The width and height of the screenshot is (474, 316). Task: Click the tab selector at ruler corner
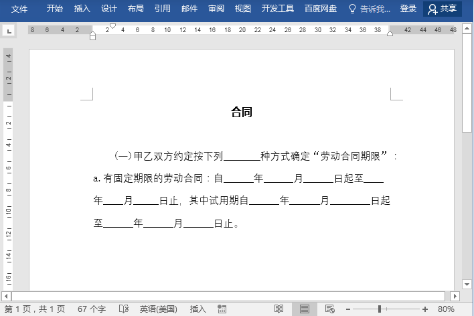pos(9,31)
